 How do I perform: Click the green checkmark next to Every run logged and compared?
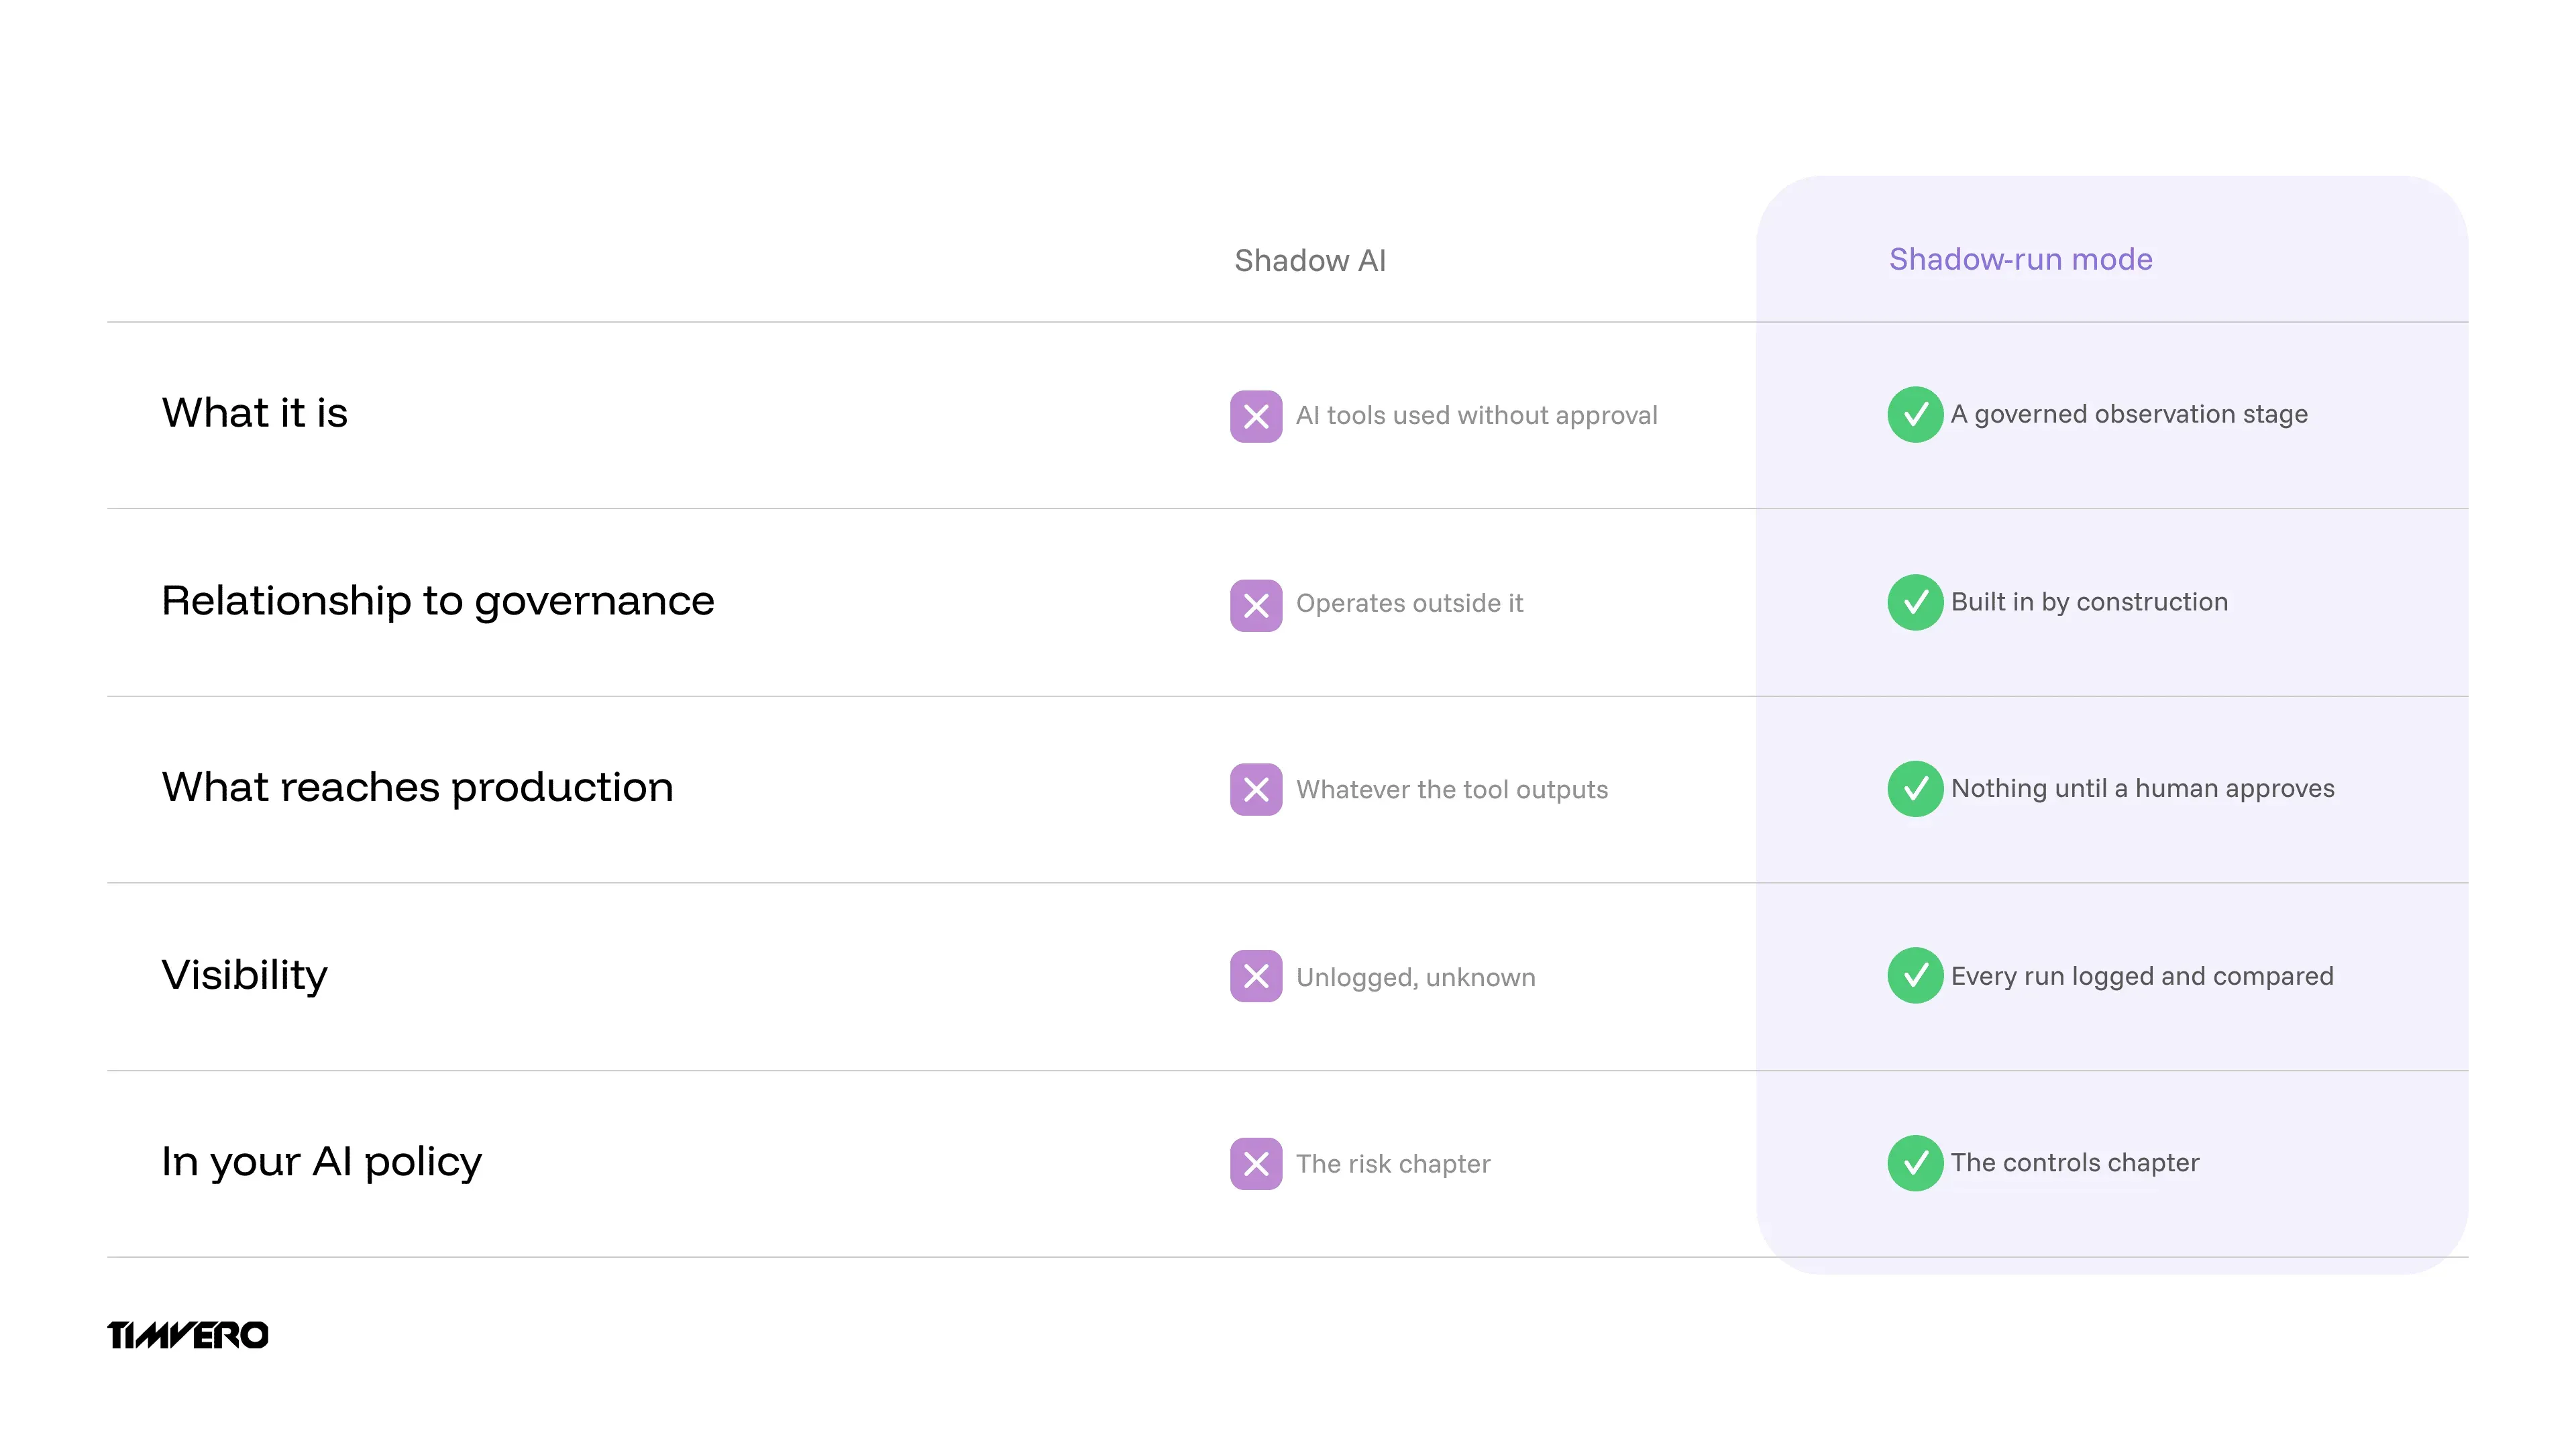pyautogui.click(x=1915, y=975)
